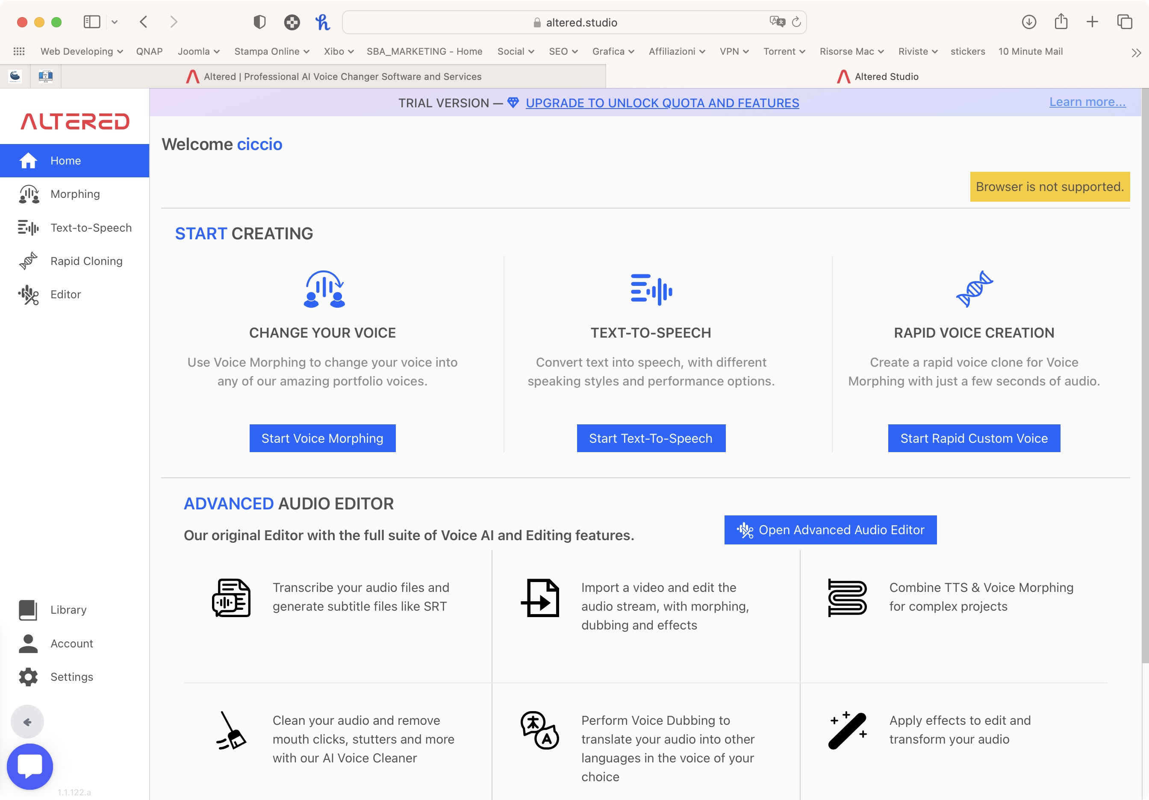
Task: Open the Morphing section in sidebar
Action: tap(74, 194)
